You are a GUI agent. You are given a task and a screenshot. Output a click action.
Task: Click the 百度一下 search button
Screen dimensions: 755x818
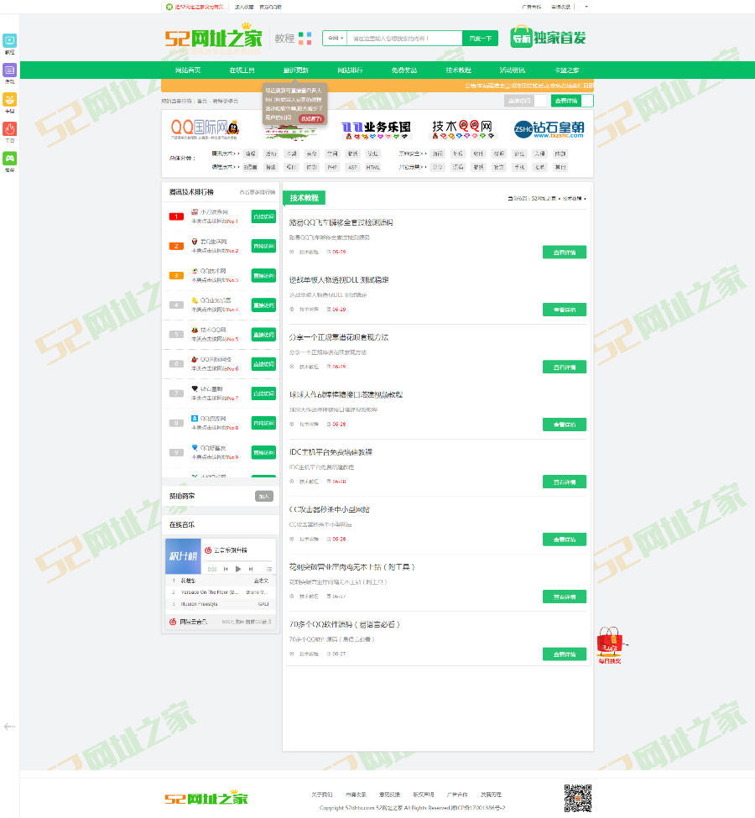tap(480, 38)
